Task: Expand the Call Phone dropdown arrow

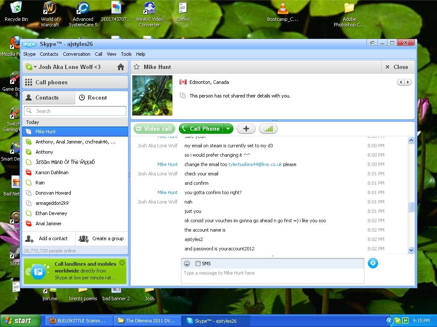Action: [228, 129]
